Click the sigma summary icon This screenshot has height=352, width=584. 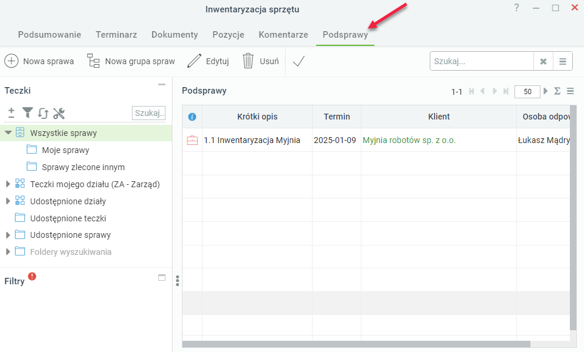(557, 91)
